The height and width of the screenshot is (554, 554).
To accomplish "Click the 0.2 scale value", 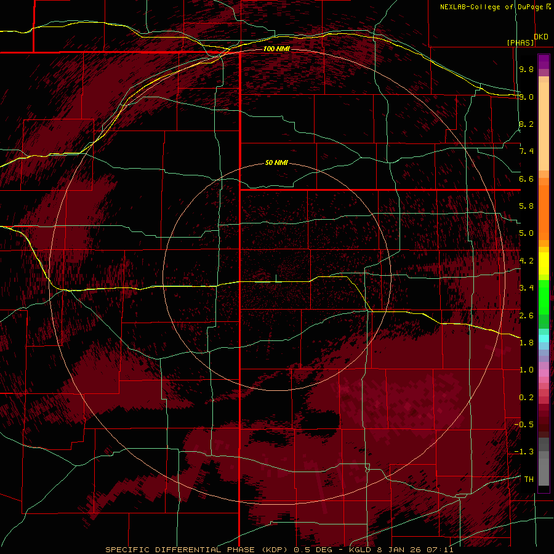I will point(526,398).
